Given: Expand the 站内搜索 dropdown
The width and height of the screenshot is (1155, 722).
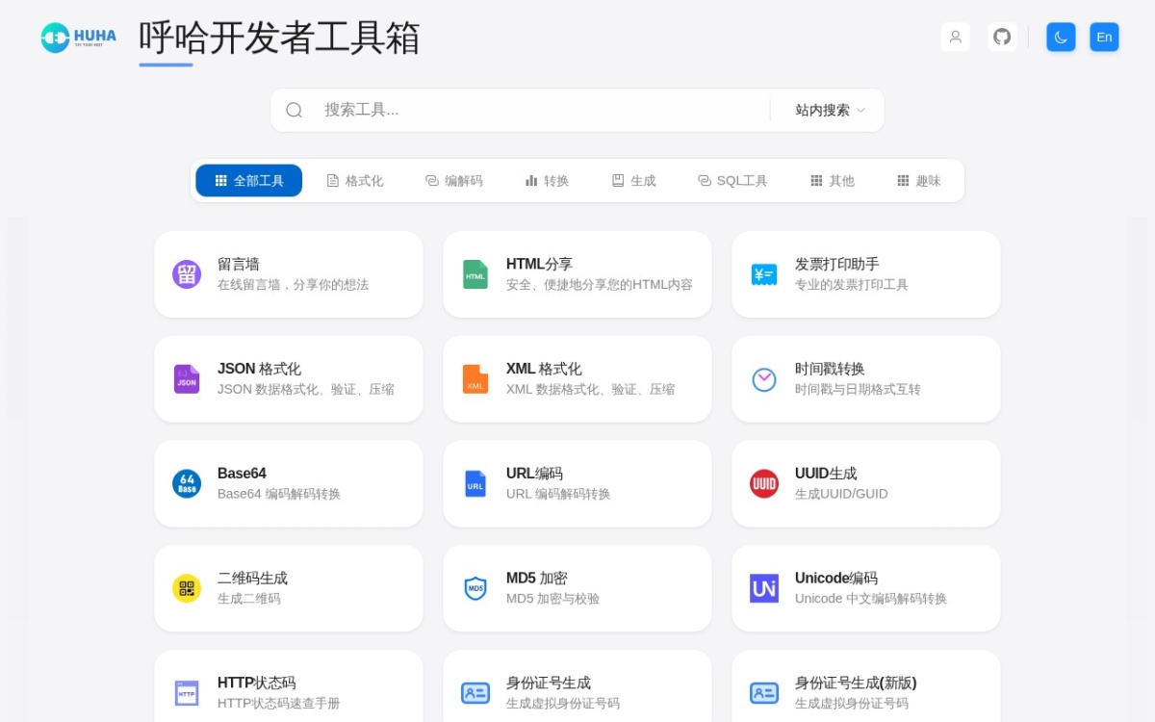Looking at the screenshot, I should (x=830, y=110).
